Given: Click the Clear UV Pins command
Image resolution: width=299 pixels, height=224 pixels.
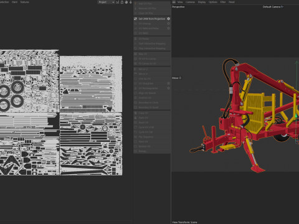Looking at the screenshot, I should point(152,13).
